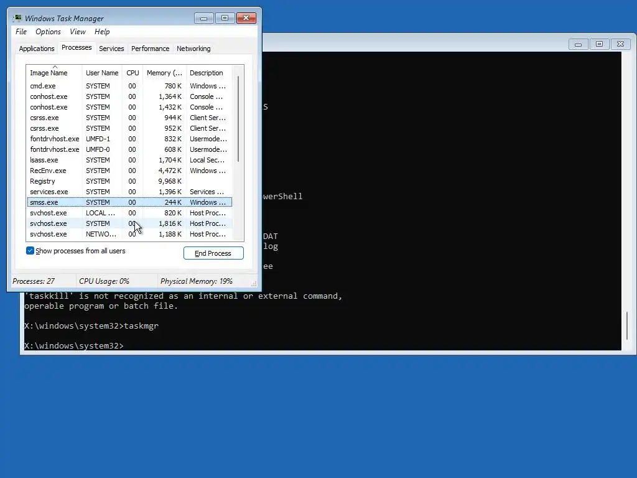Select the Registry process row
The height and width of the screenshot is (478, 637).
[x=129, y=181]
